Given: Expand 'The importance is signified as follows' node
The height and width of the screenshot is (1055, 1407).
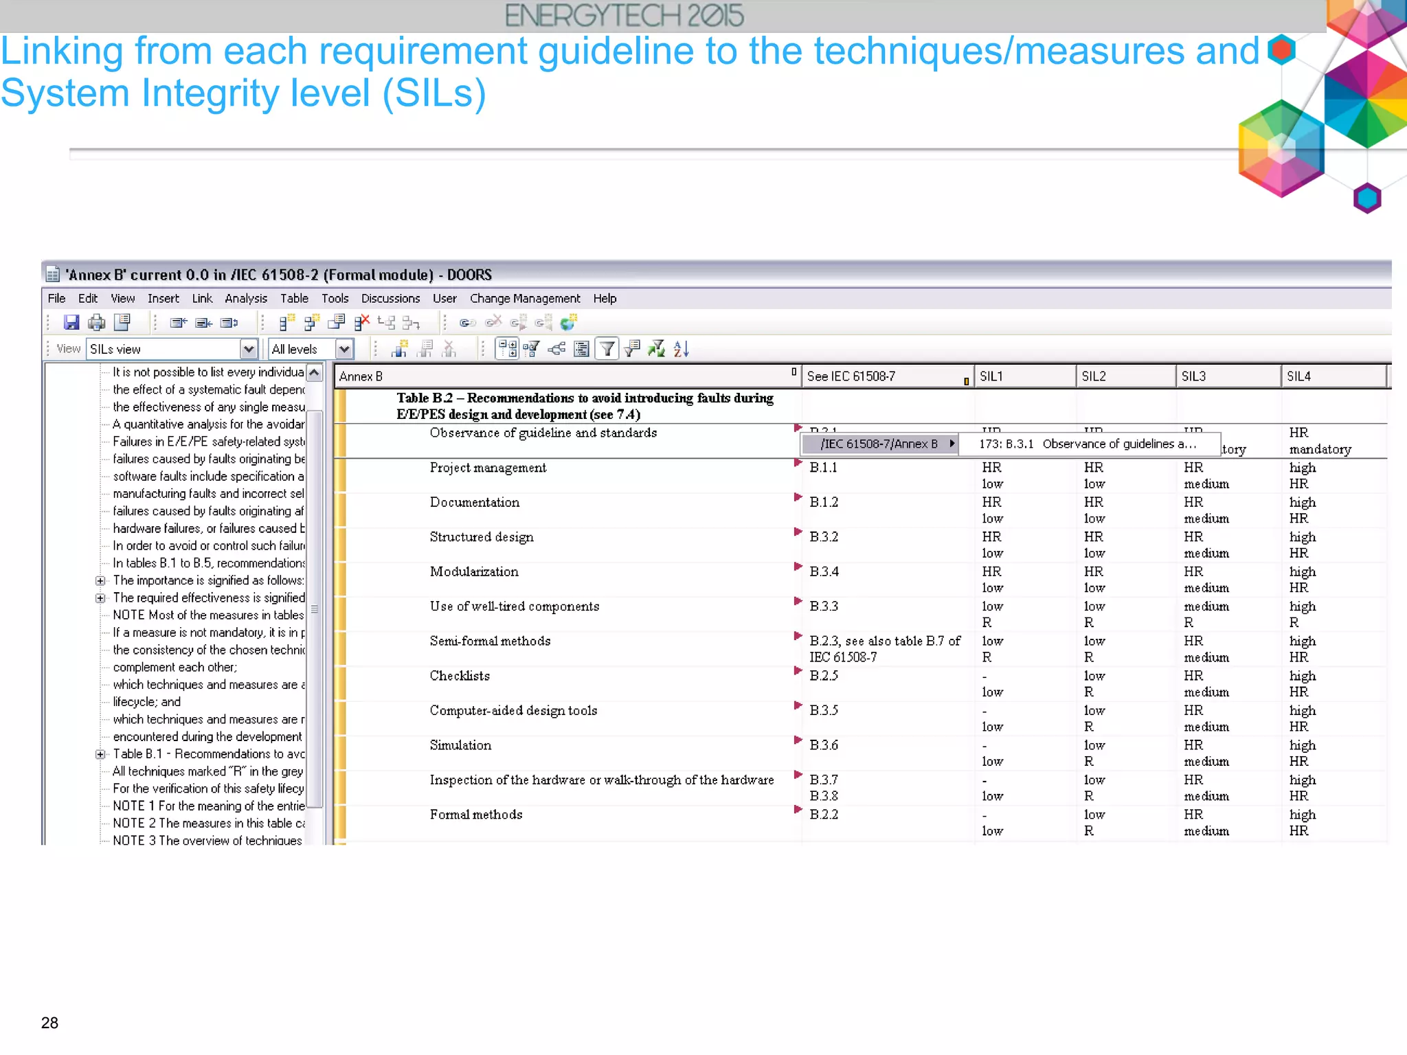Looking at the screenshot, I should click(100, 580).
